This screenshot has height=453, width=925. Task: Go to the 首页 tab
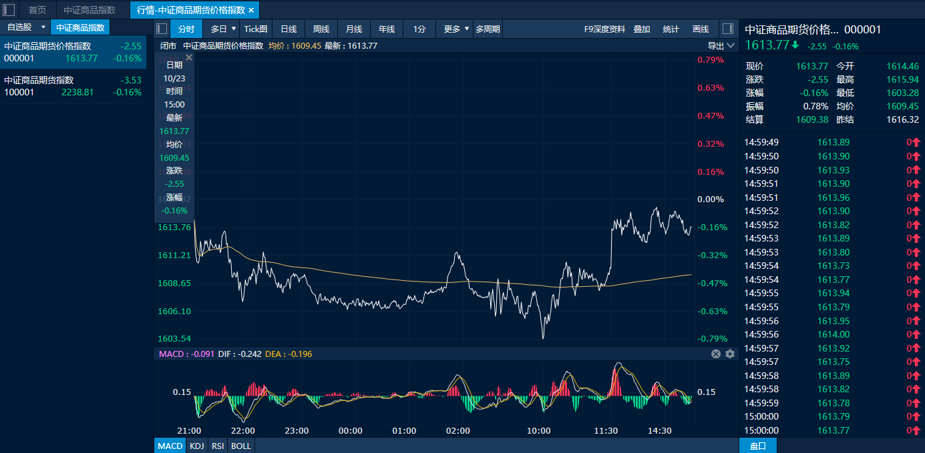37,10
